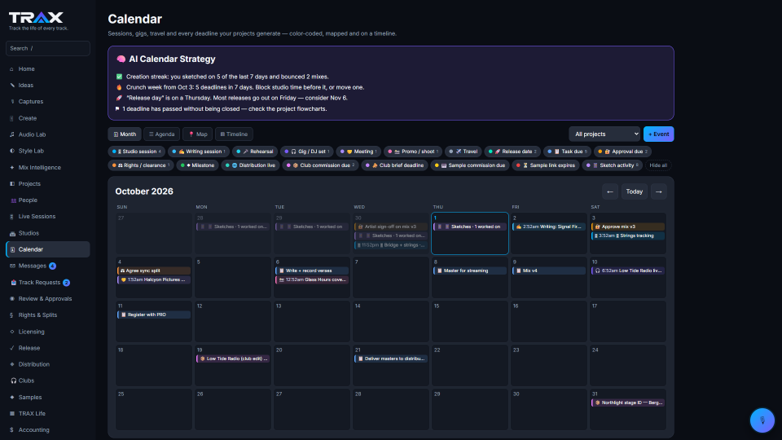Viewport: 782px width, 440px height.
Task: Toggle the Distribution live filter
Action: [250, 165]
